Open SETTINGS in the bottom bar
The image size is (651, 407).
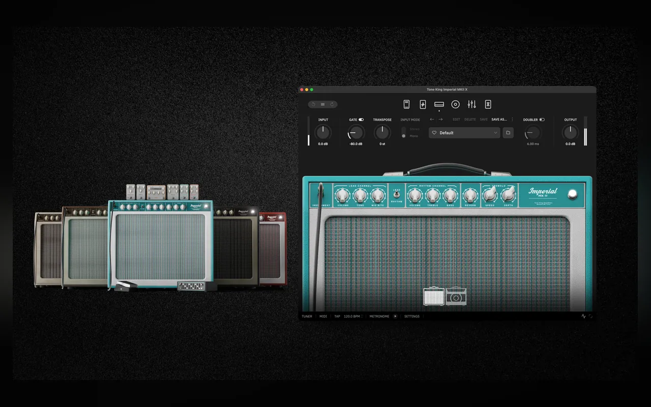pos(412,316)
